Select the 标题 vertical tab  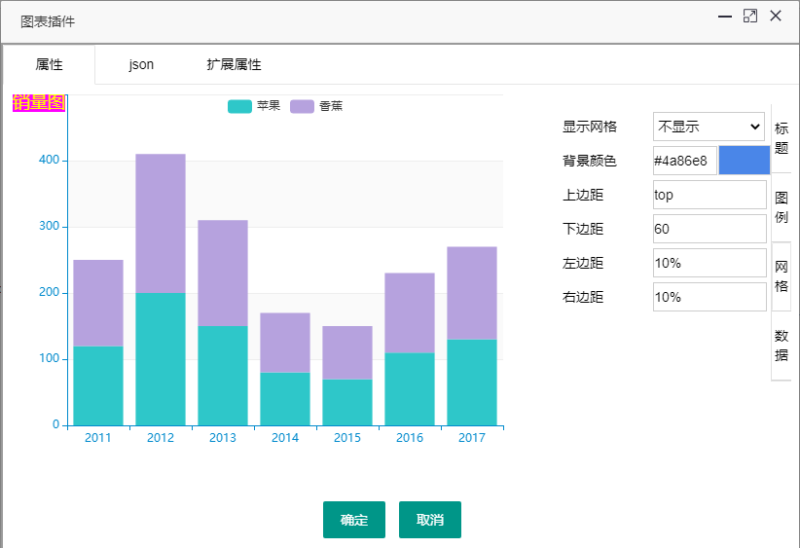(782, 138)
